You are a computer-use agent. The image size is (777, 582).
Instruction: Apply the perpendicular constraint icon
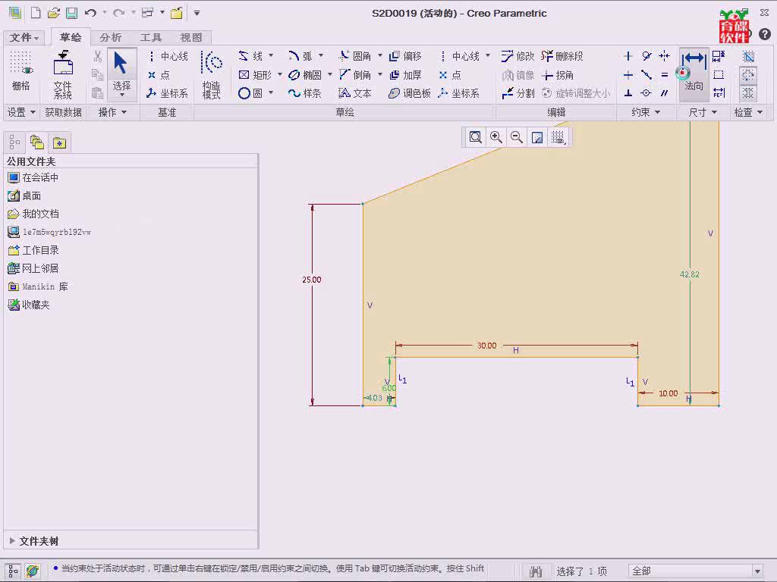click(628, 93)
